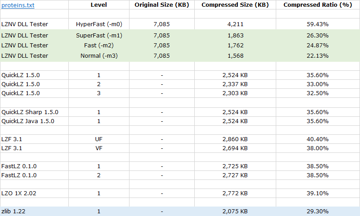Click the 22.13% ratio cell
This screenshot has width=360, height=216.
[318, 55]
